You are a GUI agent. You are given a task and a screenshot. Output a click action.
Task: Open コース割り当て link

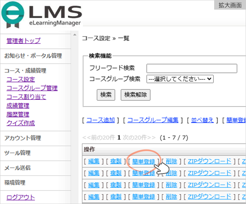pos(26,97)
